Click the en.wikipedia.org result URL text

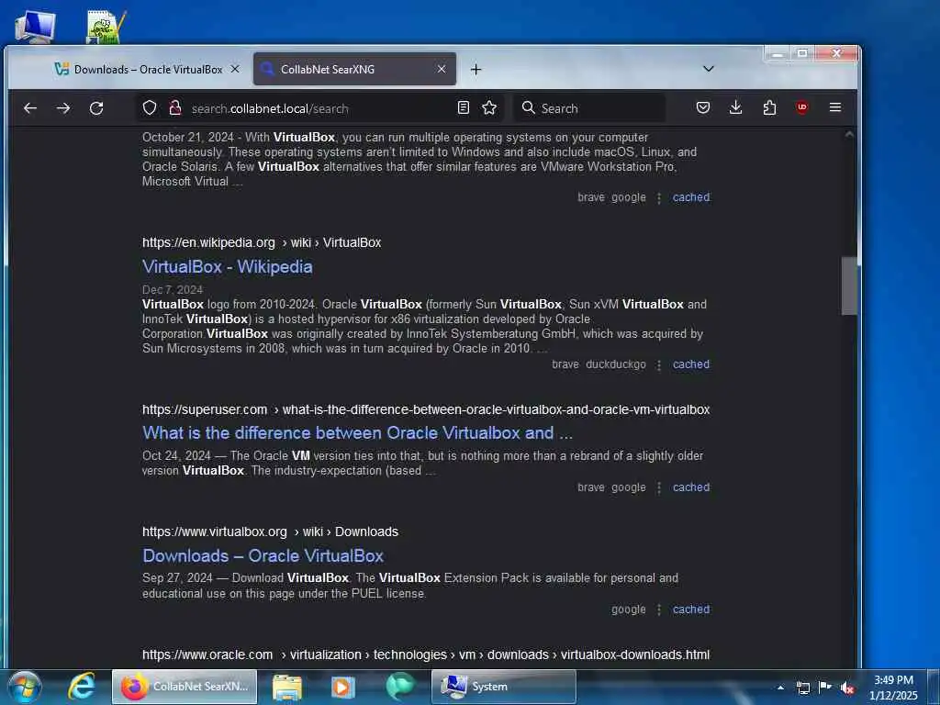pos(262,242)
